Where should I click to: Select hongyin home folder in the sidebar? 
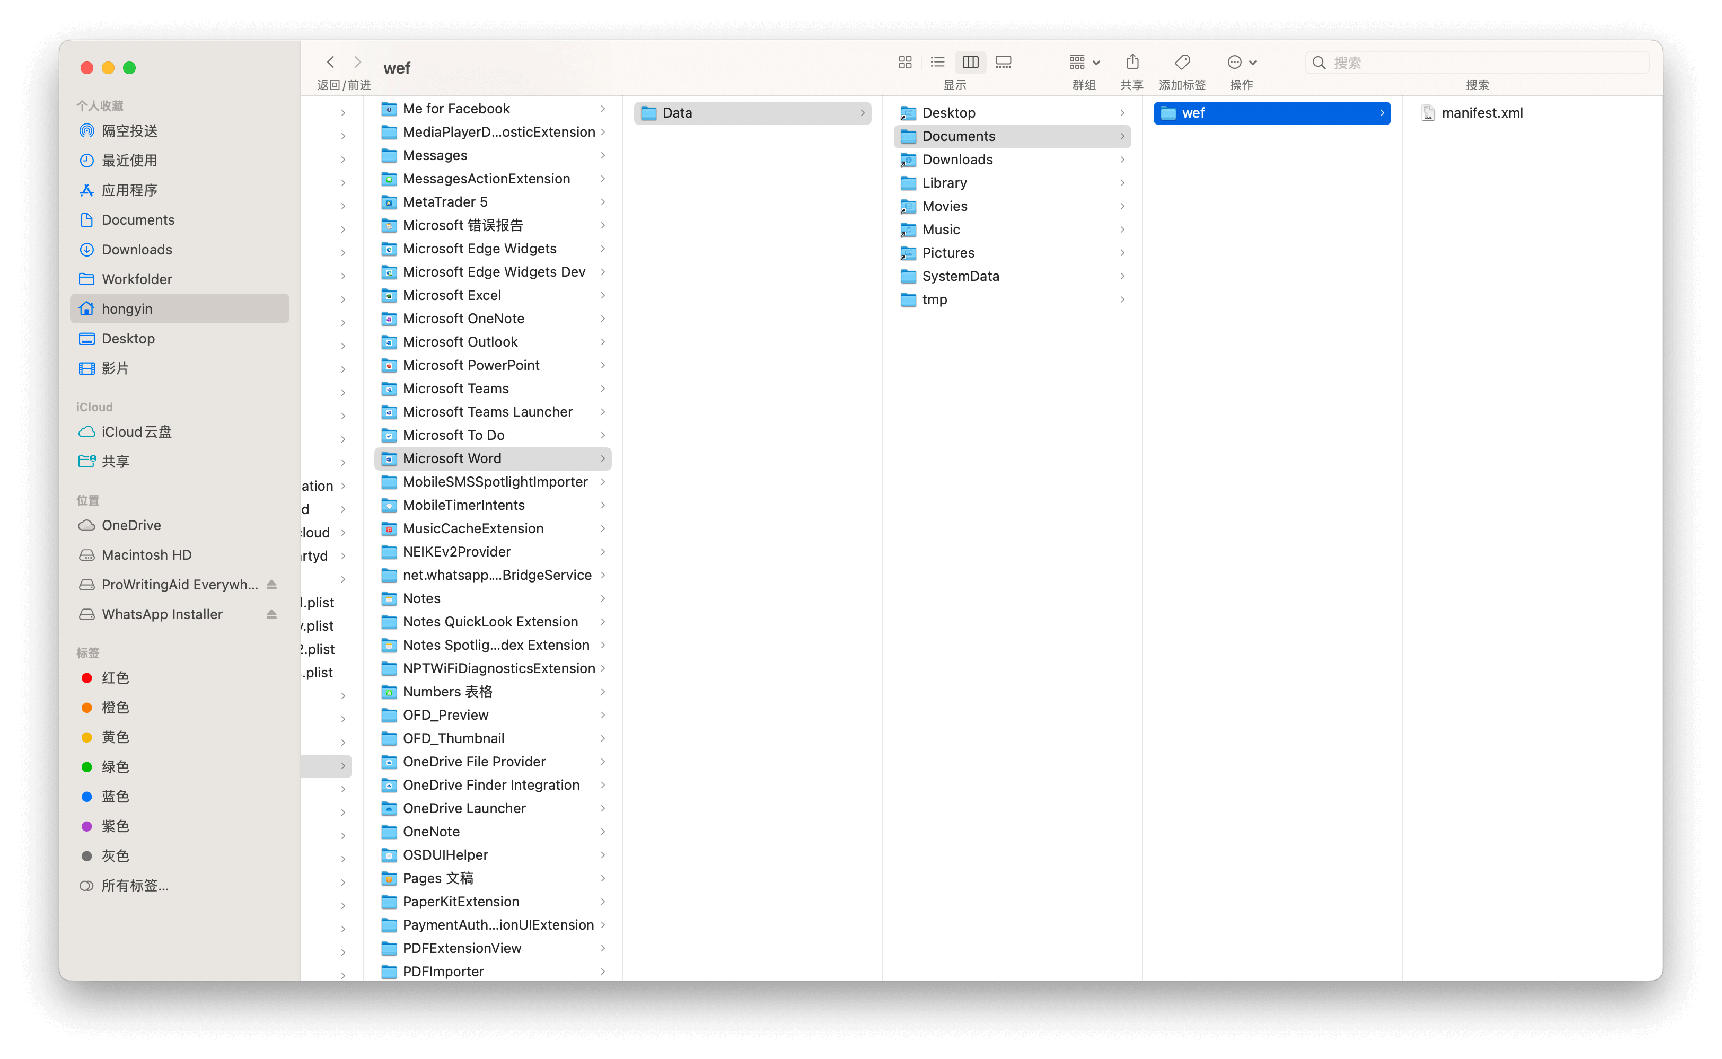pyautogui.click(x=179, y=309)
